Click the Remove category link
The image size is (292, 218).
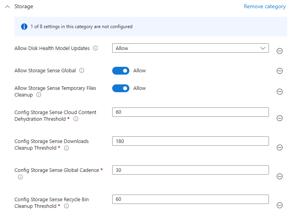[x=265, y=7]
